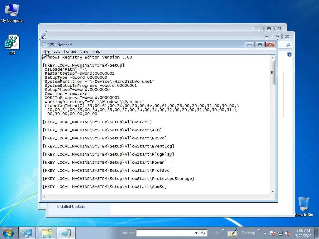This screenshot has width=319, height=239.
Task: Open the Format menu in Notepad
Action: pyautogui.click(x=70, y=51)
